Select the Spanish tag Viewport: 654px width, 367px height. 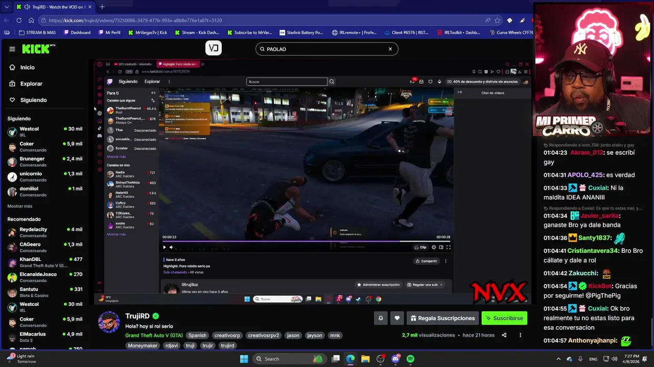pos(197,335)
